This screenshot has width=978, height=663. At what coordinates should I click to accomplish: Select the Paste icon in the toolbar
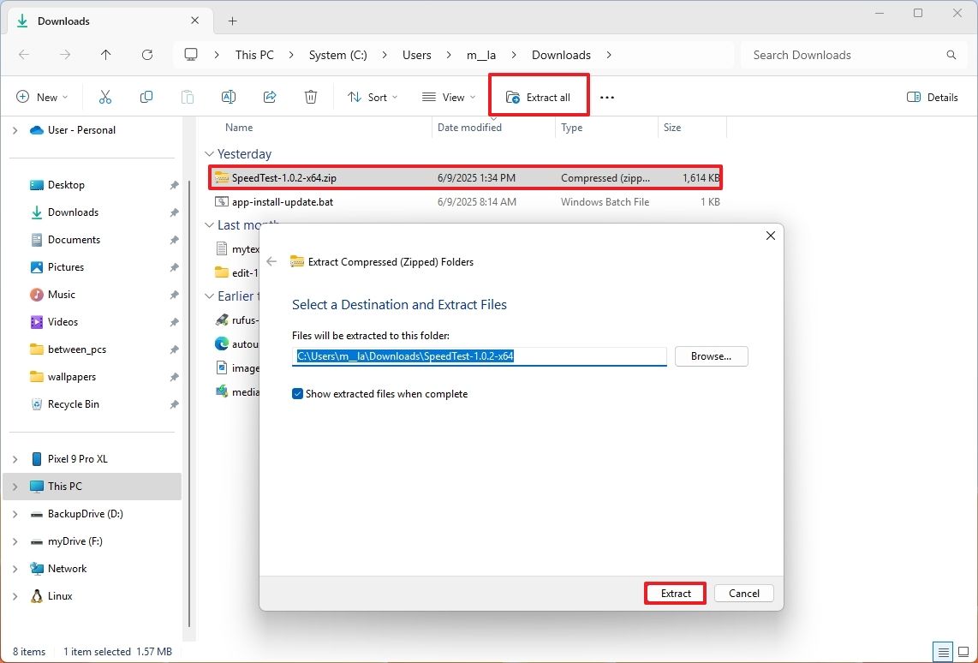click(x=187, y=97)
